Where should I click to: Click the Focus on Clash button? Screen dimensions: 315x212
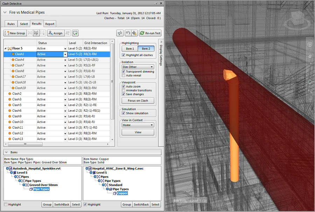138,101
